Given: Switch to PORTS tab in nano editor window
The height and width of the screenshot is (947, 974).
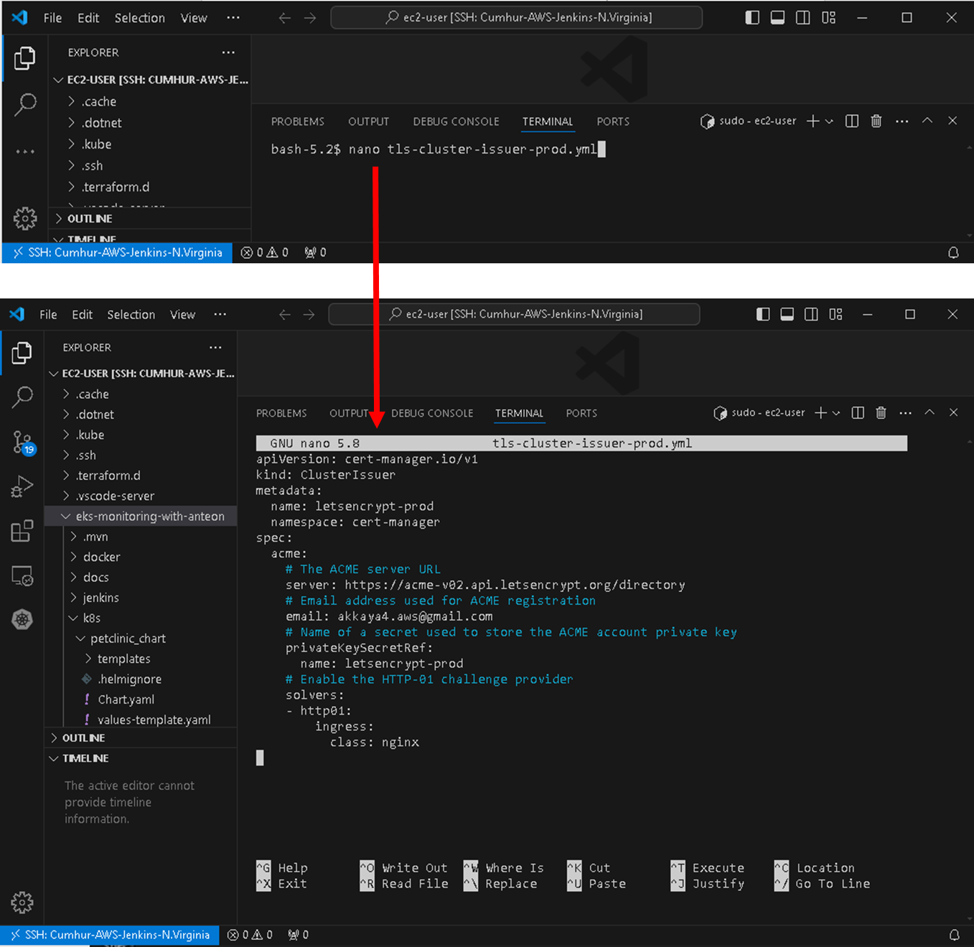Looking at the screenshot, I should pyautogui.click(x=581, y=413).
